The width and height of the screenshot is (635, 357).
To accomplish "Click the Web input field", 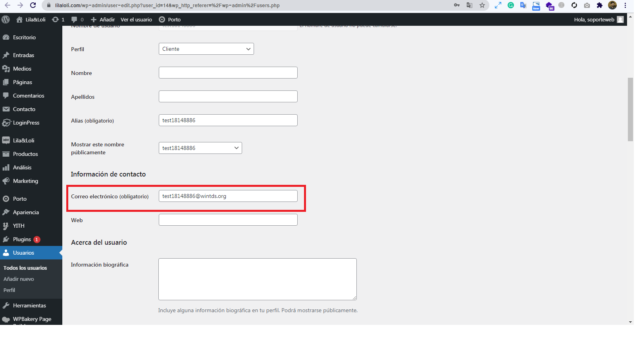I will pyautogui.click(x=228, y=220).
